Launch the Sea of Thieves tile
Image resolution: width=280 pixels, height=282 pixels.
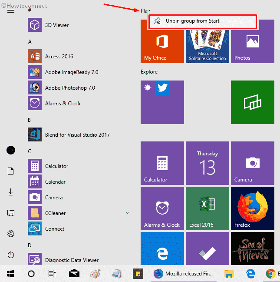pyautogui.click(x=253, y=248)
